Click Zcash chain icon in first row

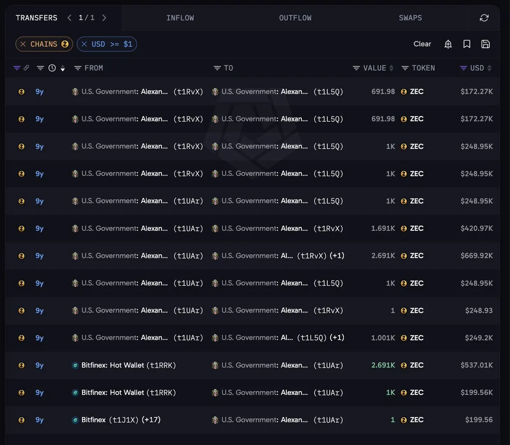coord(21,92)
